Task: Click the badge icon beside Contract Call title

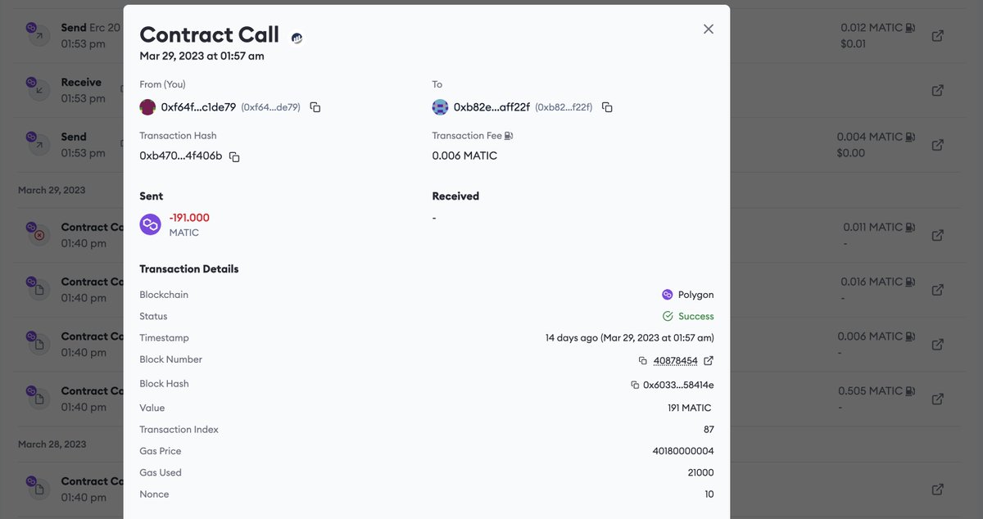Action: click(297, 38)
